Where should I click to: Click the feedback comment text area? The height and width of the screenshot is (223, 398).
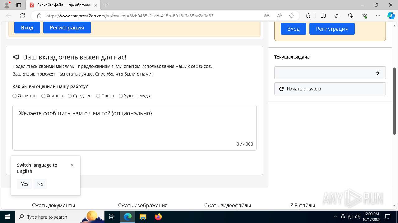[x=134, y=128]
